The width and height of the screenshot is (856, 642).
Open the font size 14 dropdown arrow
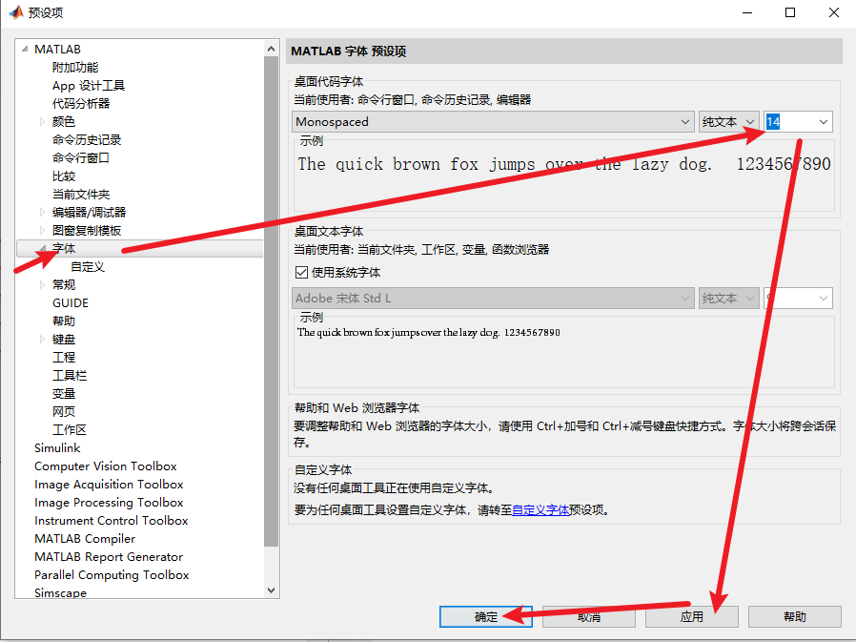[824, 122]
